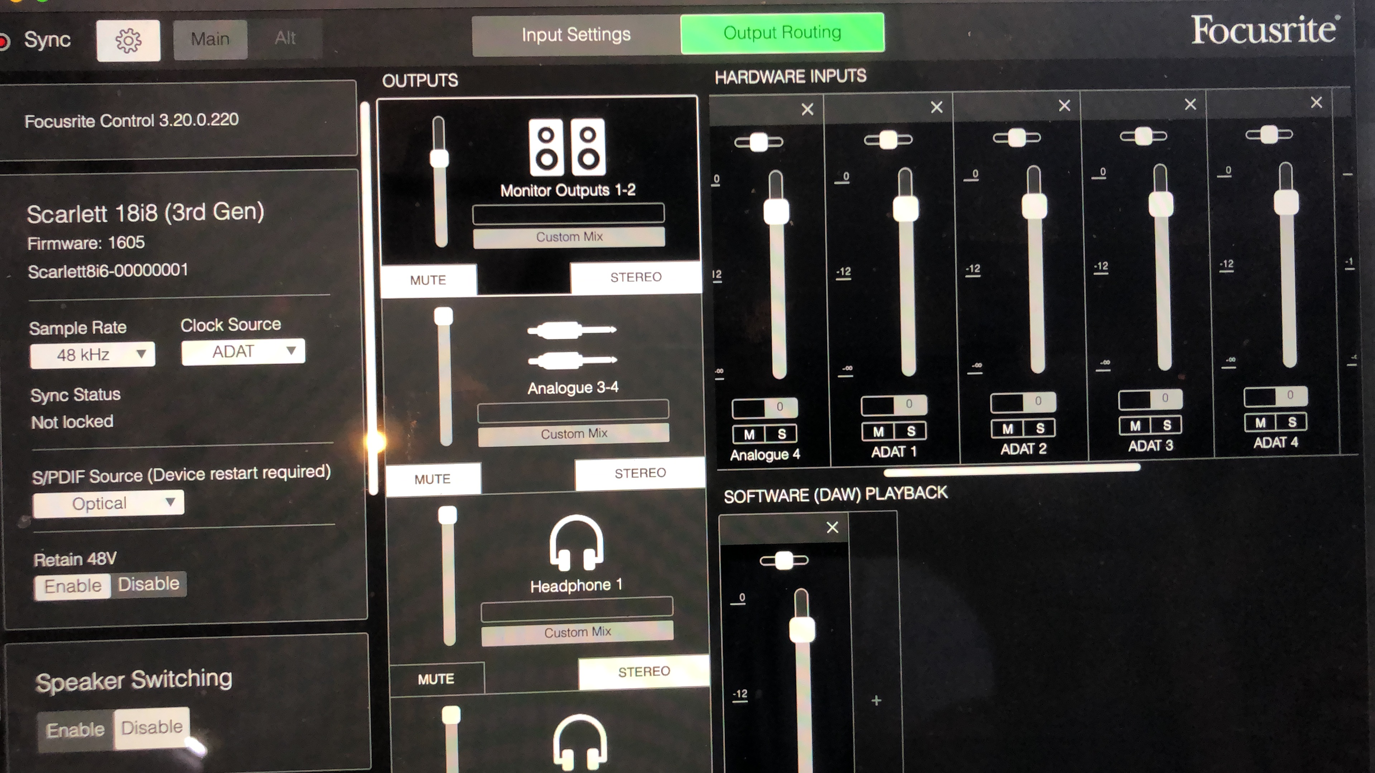Mute the ADAT 2 channel with M
Viewport: 1375px width, 773px height.
pyautogui.click(x=1007, y=429)
